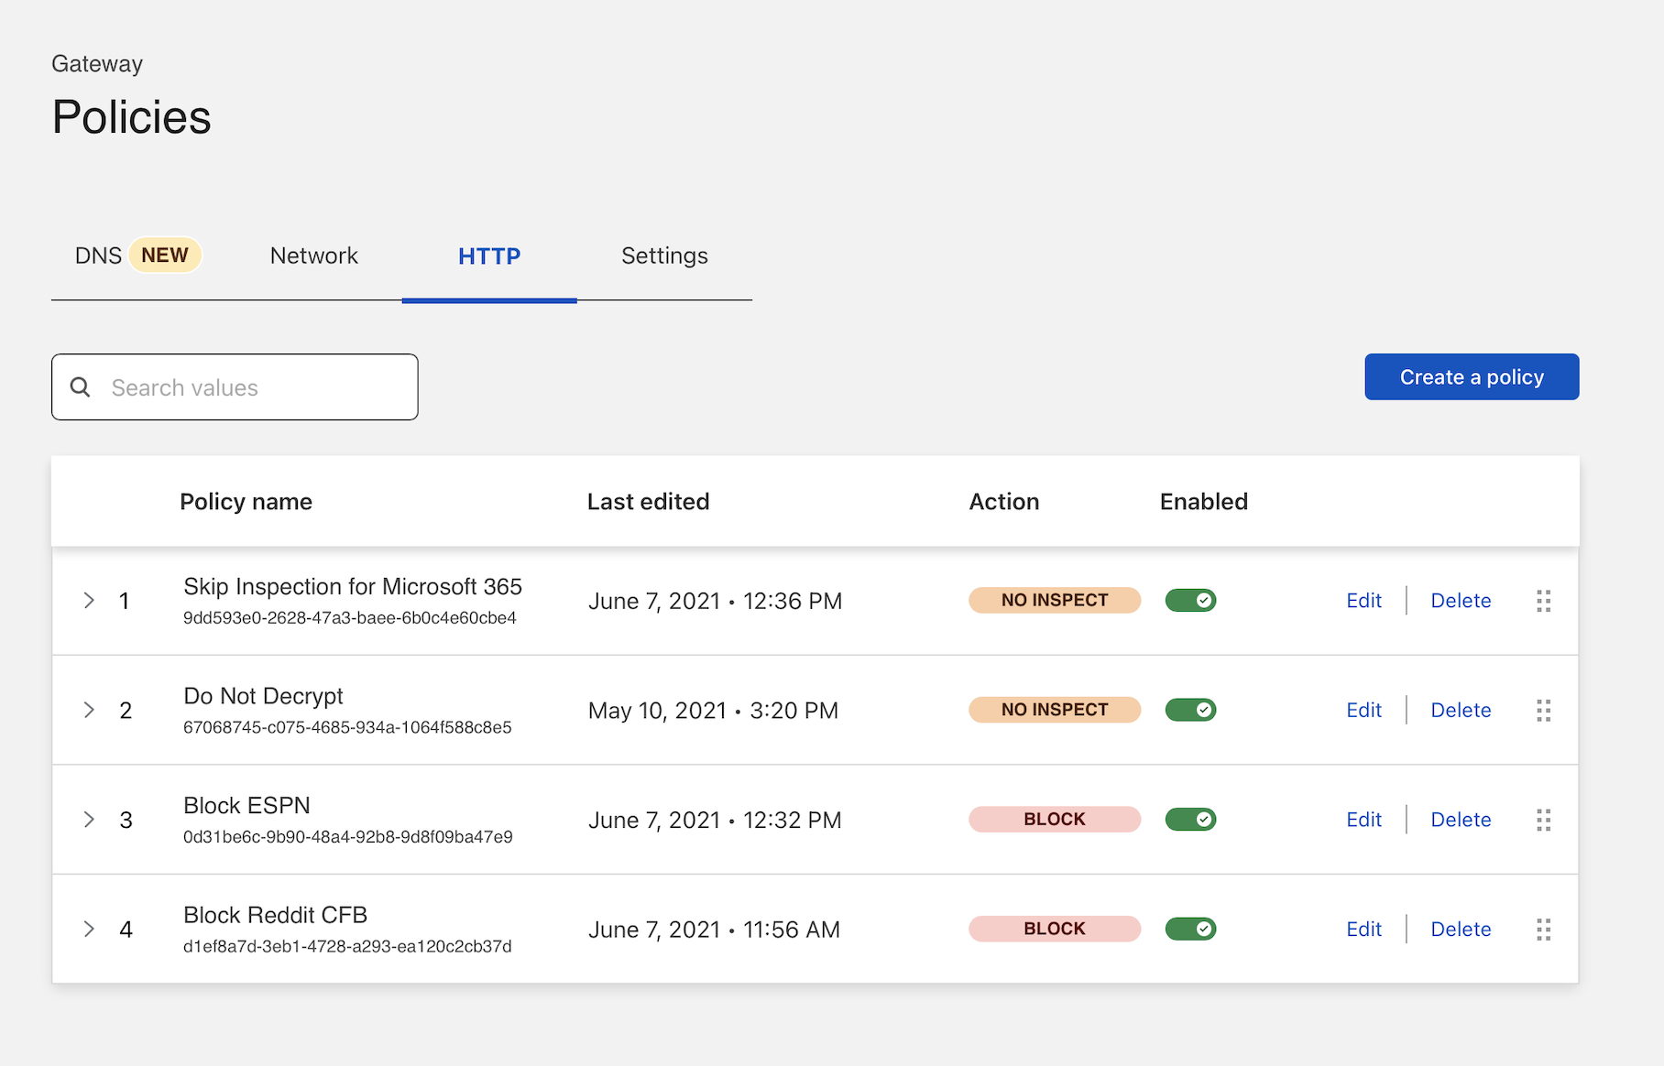Viewport: 1664px width, 1066px height.
Task: Go to the Settings tab
Action: [x=664, y=256]
